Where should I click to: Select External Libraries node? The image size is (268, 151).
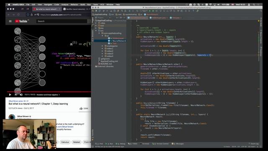click(x=104, y=66)
